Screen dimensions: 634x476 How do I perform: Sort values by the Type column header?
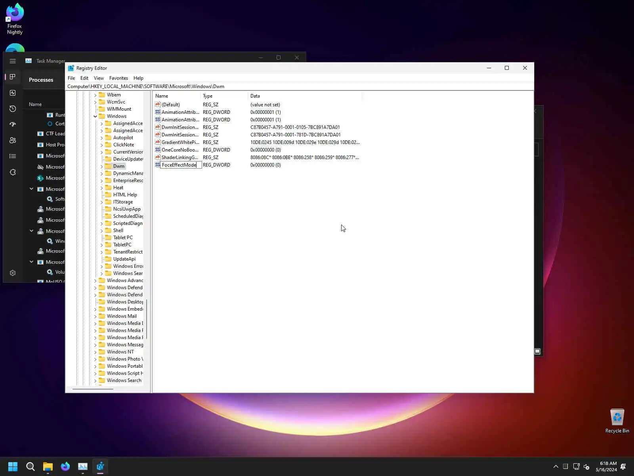[224, 96]
